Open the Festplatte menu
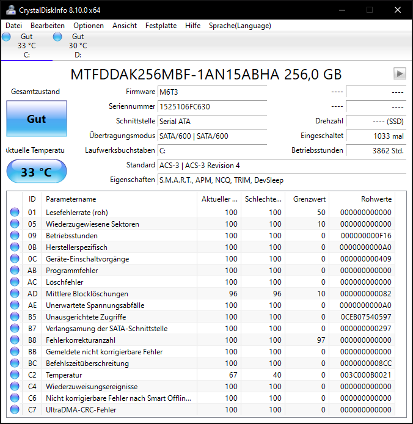This screenshot has height=424, width=413. click(161, 26)
